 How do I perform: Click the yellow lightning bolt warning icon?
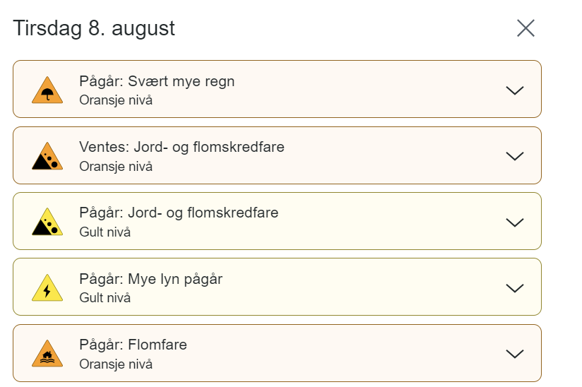[x=47, y=287]
